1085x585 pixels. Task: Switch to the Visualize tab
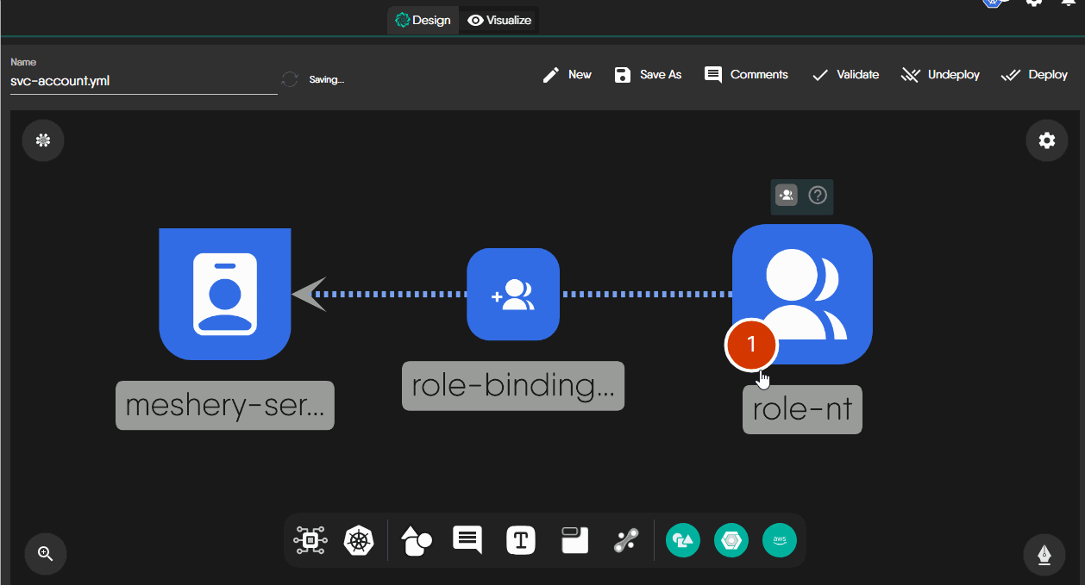pos(499,20)
